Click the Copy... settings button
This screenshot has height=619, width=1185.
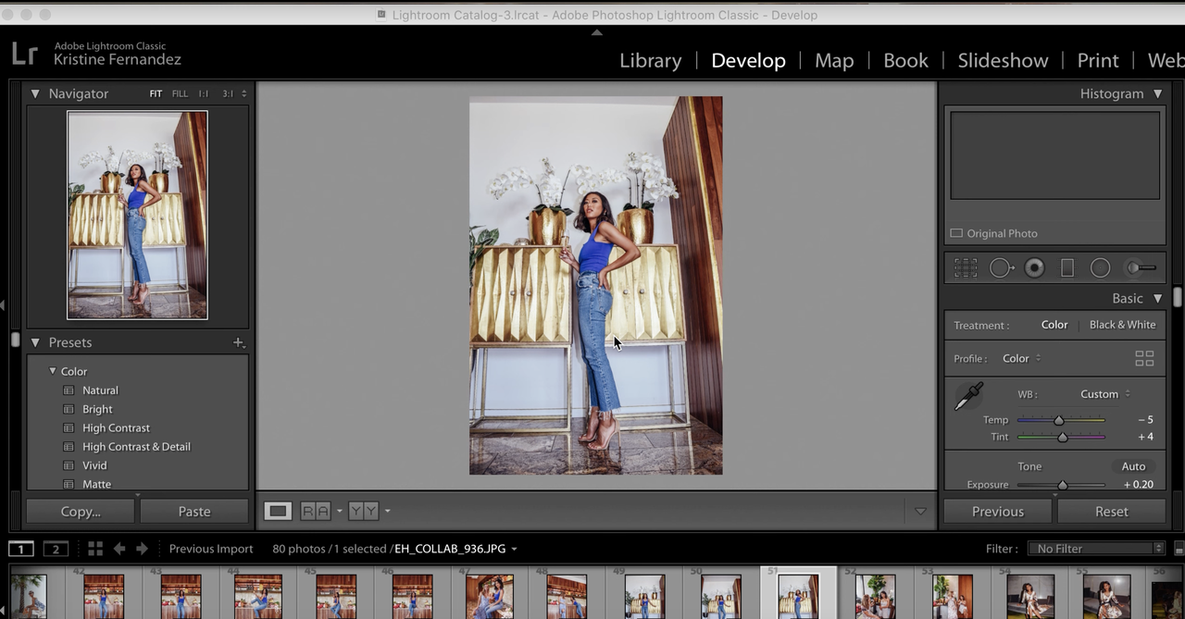(x=81, y=512)
